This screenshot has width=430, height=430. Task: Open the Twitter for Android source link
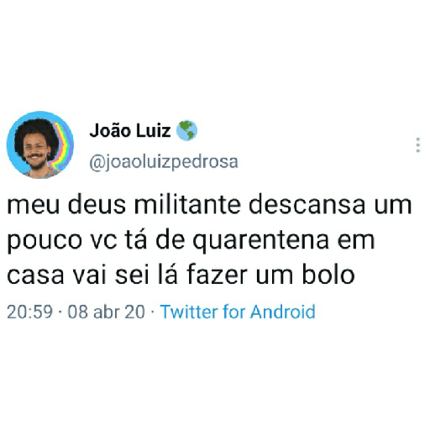tap(238, 312)
